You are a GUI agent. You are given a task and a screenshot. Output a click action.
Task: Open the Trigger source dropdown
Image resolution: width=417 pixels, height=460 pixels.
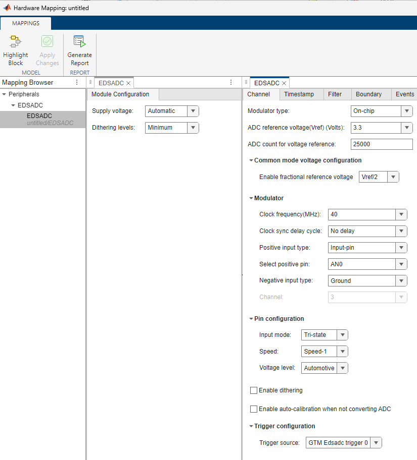click(376, 442)
